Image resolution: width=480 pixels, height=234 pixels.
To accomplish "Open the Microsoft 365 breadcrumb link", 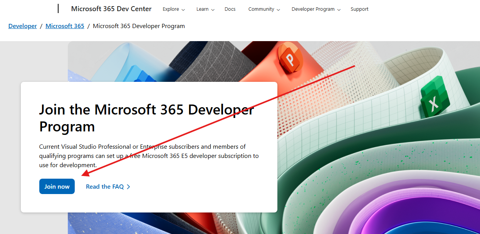I will [64, 26].
